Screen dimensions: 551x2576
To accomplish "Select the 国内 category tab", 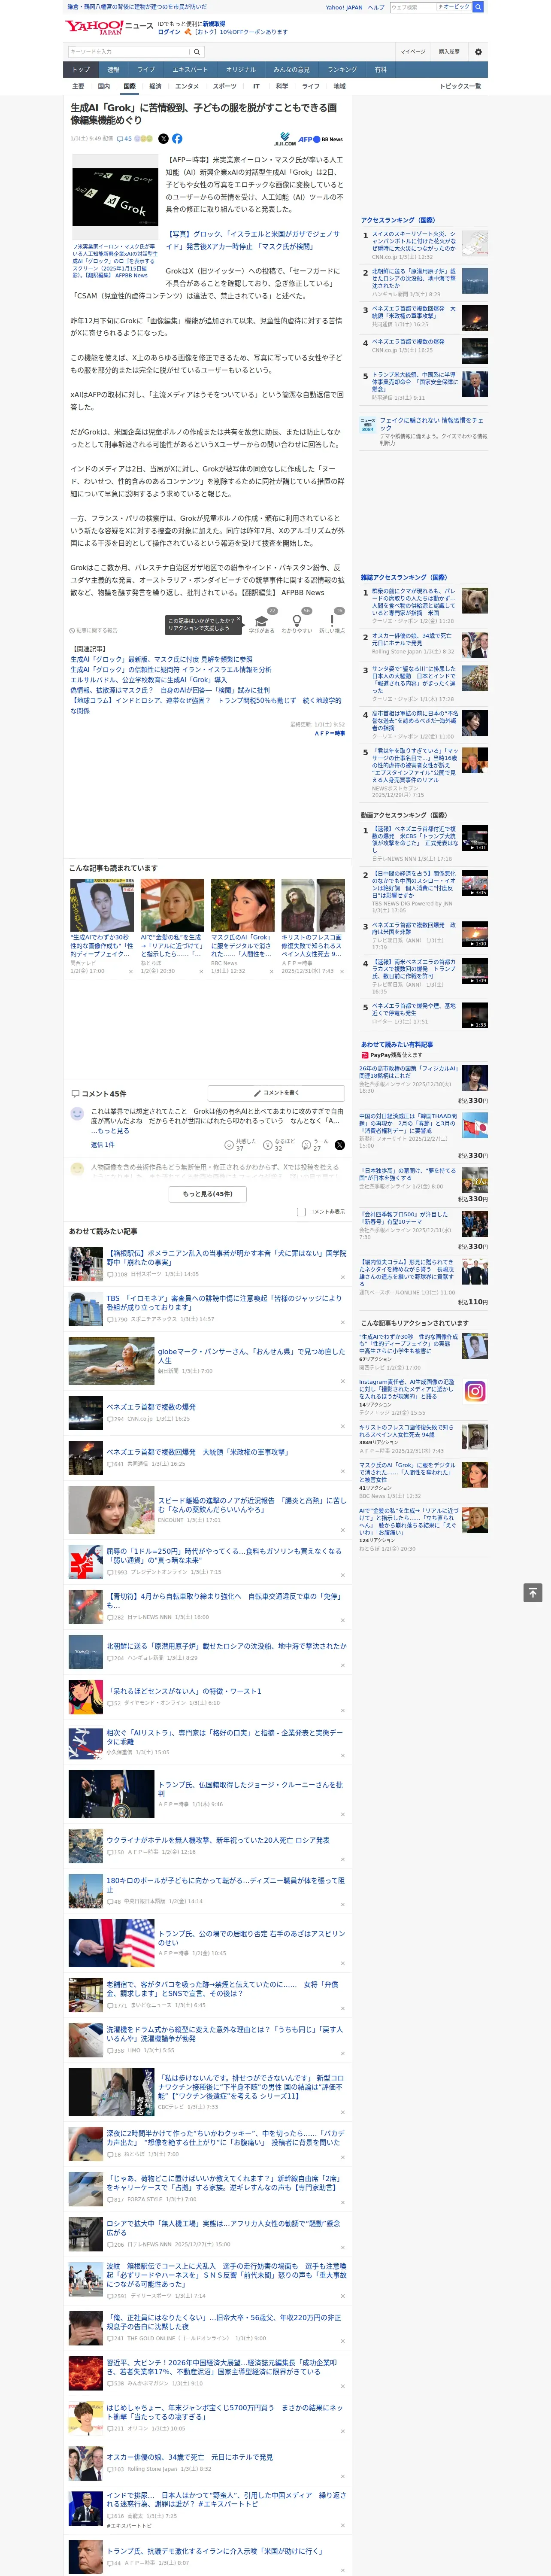I will click(x=103, y=86).
